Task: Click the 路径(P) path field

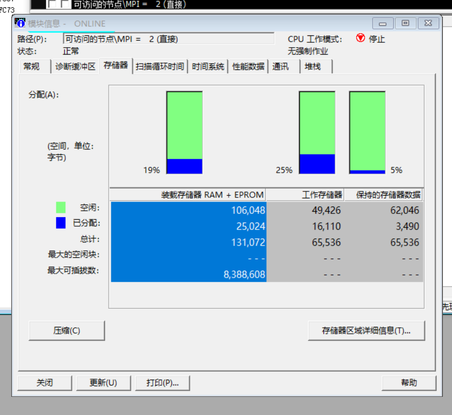Action: 168,39
